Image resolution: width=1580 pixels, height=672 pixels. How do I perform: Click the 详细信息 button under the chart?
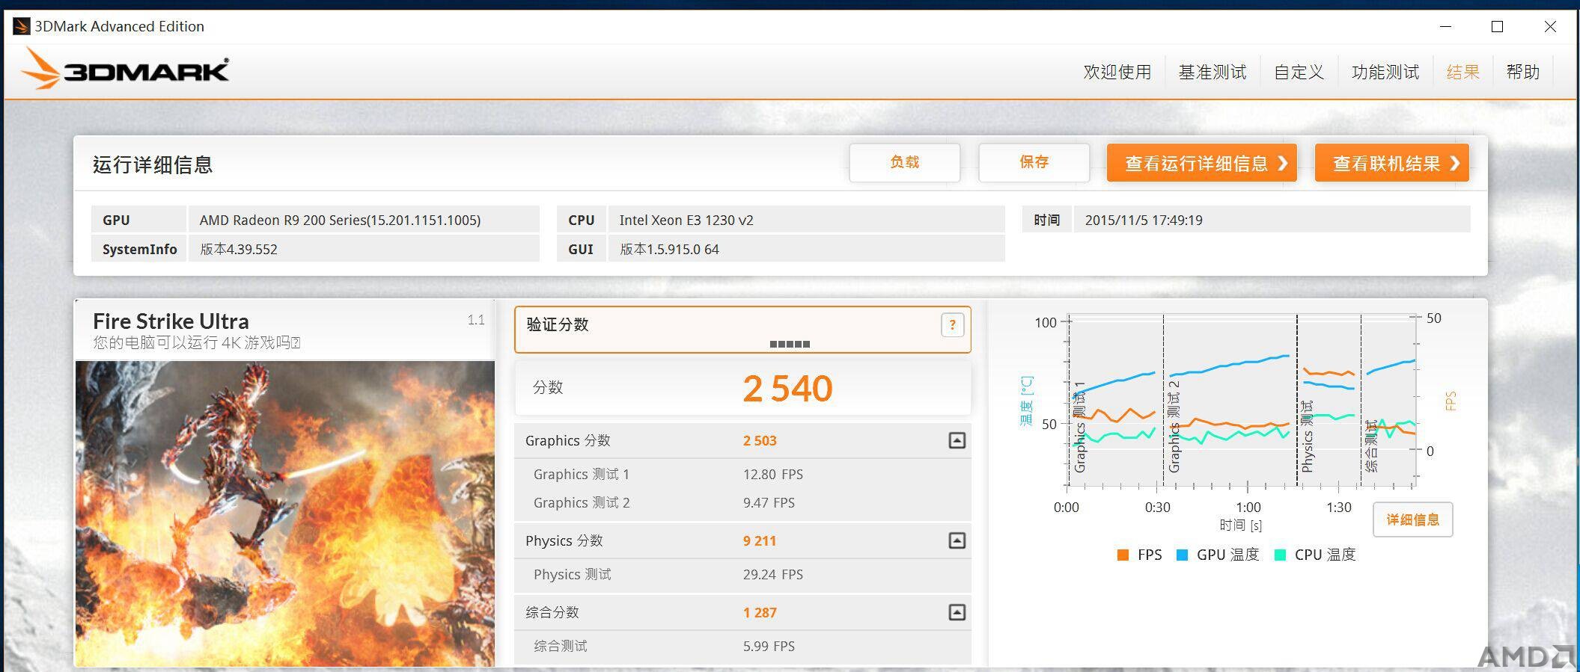[x=1412, y=520]
